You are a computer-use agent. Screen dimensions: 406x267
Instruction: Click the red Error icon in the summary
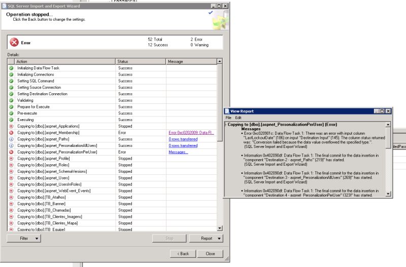[14, 42]
